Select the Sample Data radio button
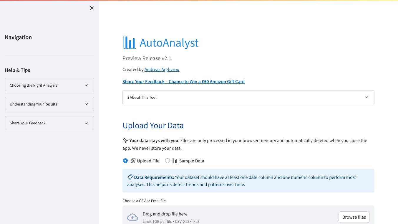This screenshot has height=224, width=398. (x=168, y=161)
